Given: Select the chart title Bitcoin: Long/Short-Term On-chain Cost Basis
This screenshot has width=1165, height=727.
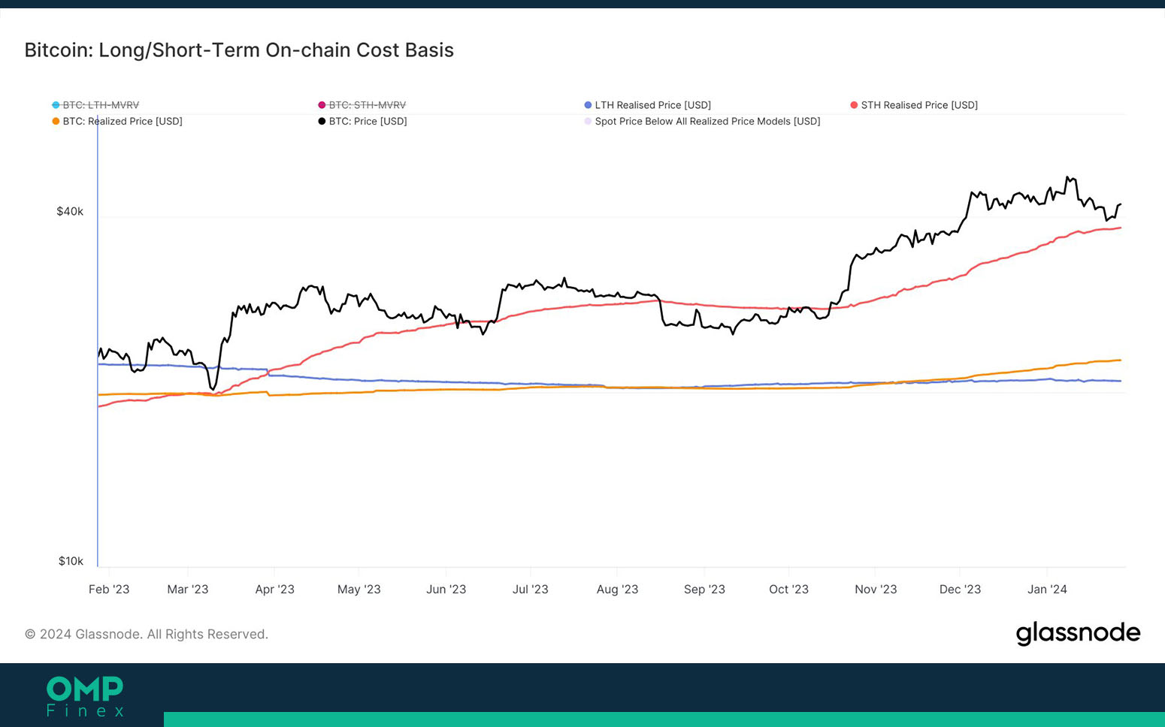Looking at the screenshot, I should click(x=239, y=50).
